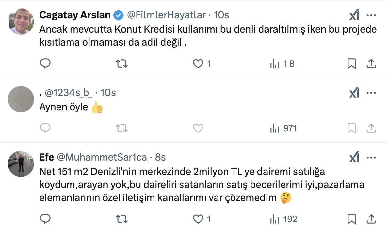This screenshot has width=388, height=233.
Task: Open more options for @1234s_b_ tweet
Action: coord(371,93)
